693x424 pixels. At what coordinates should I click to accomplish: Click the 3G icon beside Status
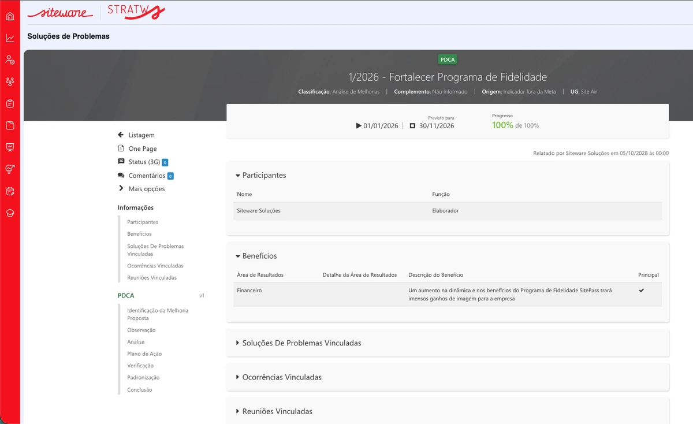(121, 162)
